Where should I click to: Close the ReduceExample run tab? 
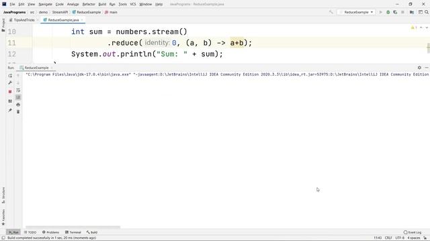click(52, 68)
